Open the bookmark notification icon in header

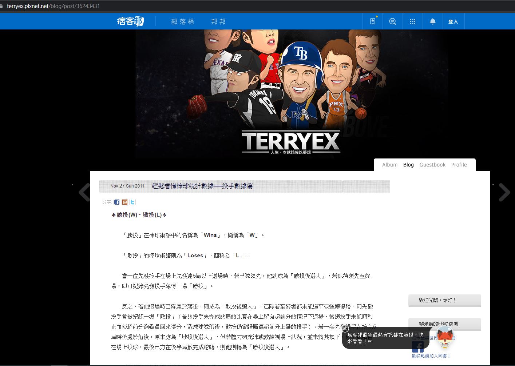tap(373, 21)
